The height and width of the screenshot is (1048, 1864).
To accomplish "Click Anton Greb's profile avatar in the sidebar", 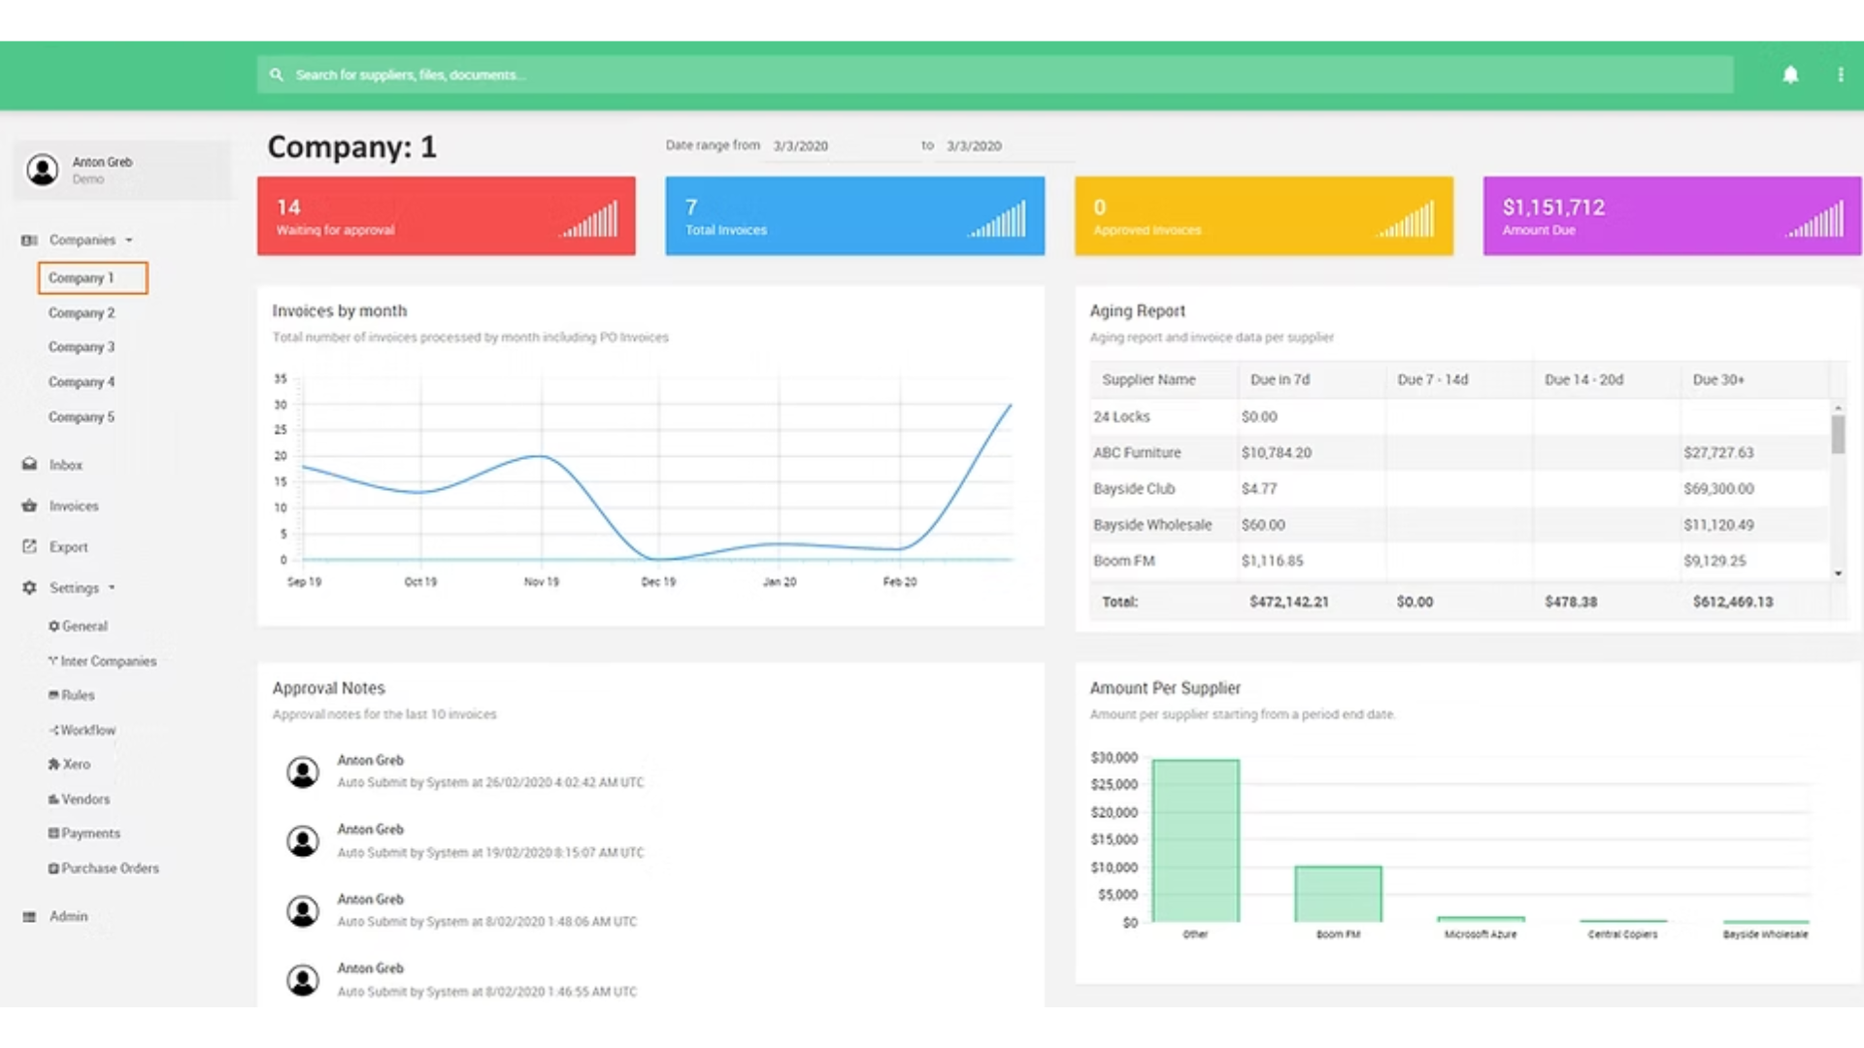I will 43,170.
